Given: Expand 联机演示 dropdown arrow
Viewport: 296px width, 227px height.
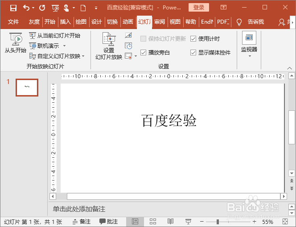Looking at the screenshot, I should [x=64, y=46].
